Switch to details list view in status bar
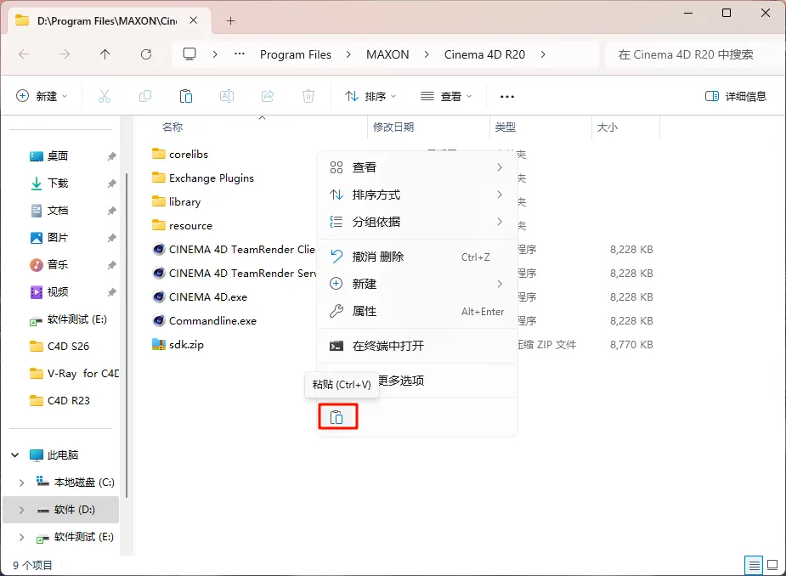786x576 pixels. pyautogui.click(x=754, y=566)
